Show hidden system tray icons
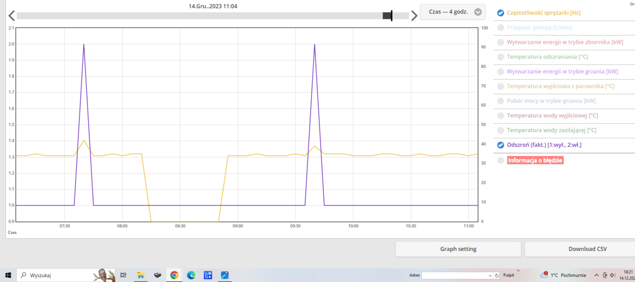 [x=596, y=275]
